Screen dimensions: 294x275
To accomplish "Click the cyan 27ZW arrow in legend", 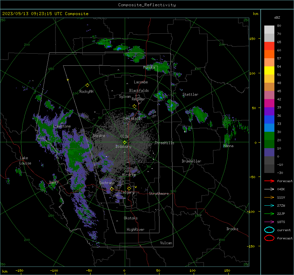I will click(x=269, y=206).
